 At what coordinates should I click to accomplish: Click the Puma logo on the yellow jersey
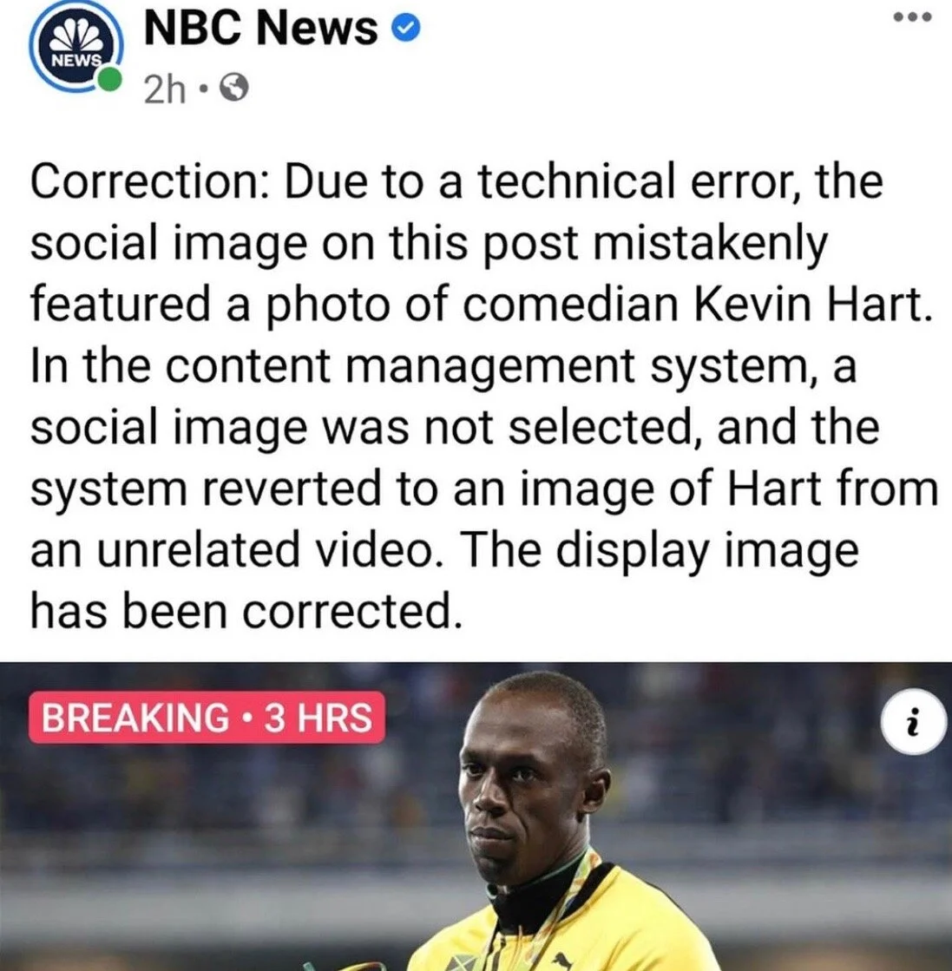561,960
